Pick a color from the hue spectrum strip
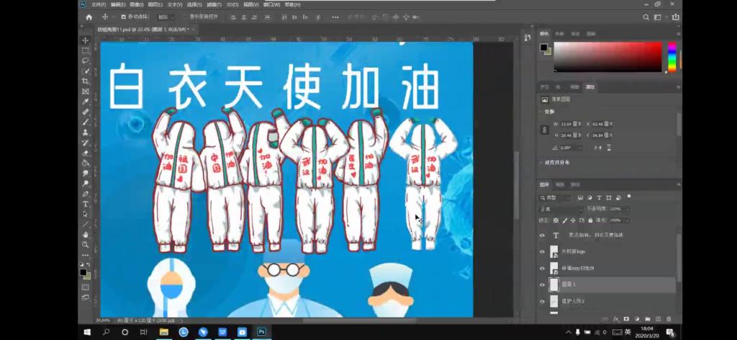The width and height of the screenshot is (737, 340). (672, 57)
